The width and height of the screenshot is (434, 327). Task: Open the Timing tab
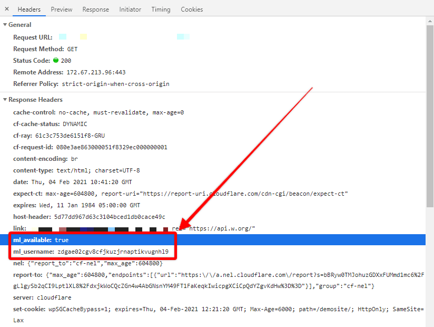[x=161, y=9]
